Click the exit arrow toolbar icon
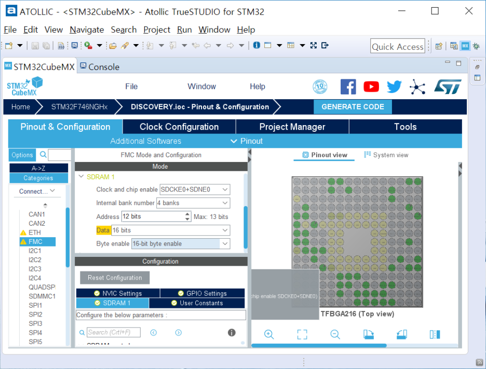 click(x=325, y=45)
